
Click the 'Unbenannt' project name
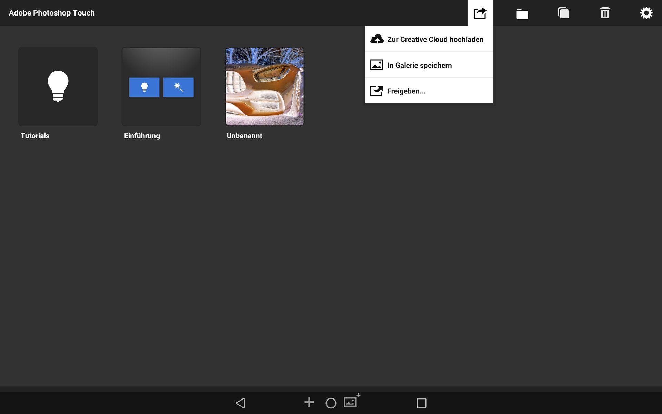pyautogui.click(x=244, y=136)
